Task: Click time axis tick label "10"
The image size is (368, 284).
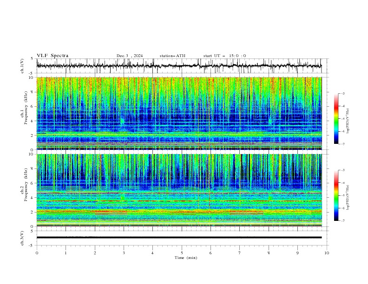Action: coord(327,253)
